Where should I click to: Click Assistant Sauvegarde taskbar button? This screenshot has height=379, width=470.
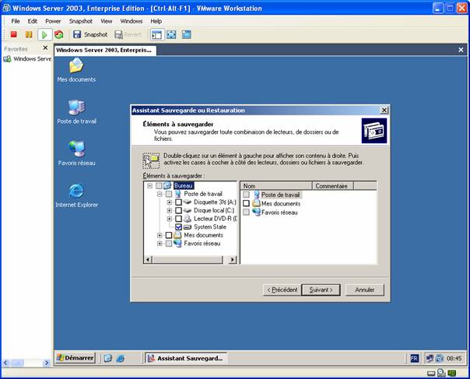[x=186, y=358]
